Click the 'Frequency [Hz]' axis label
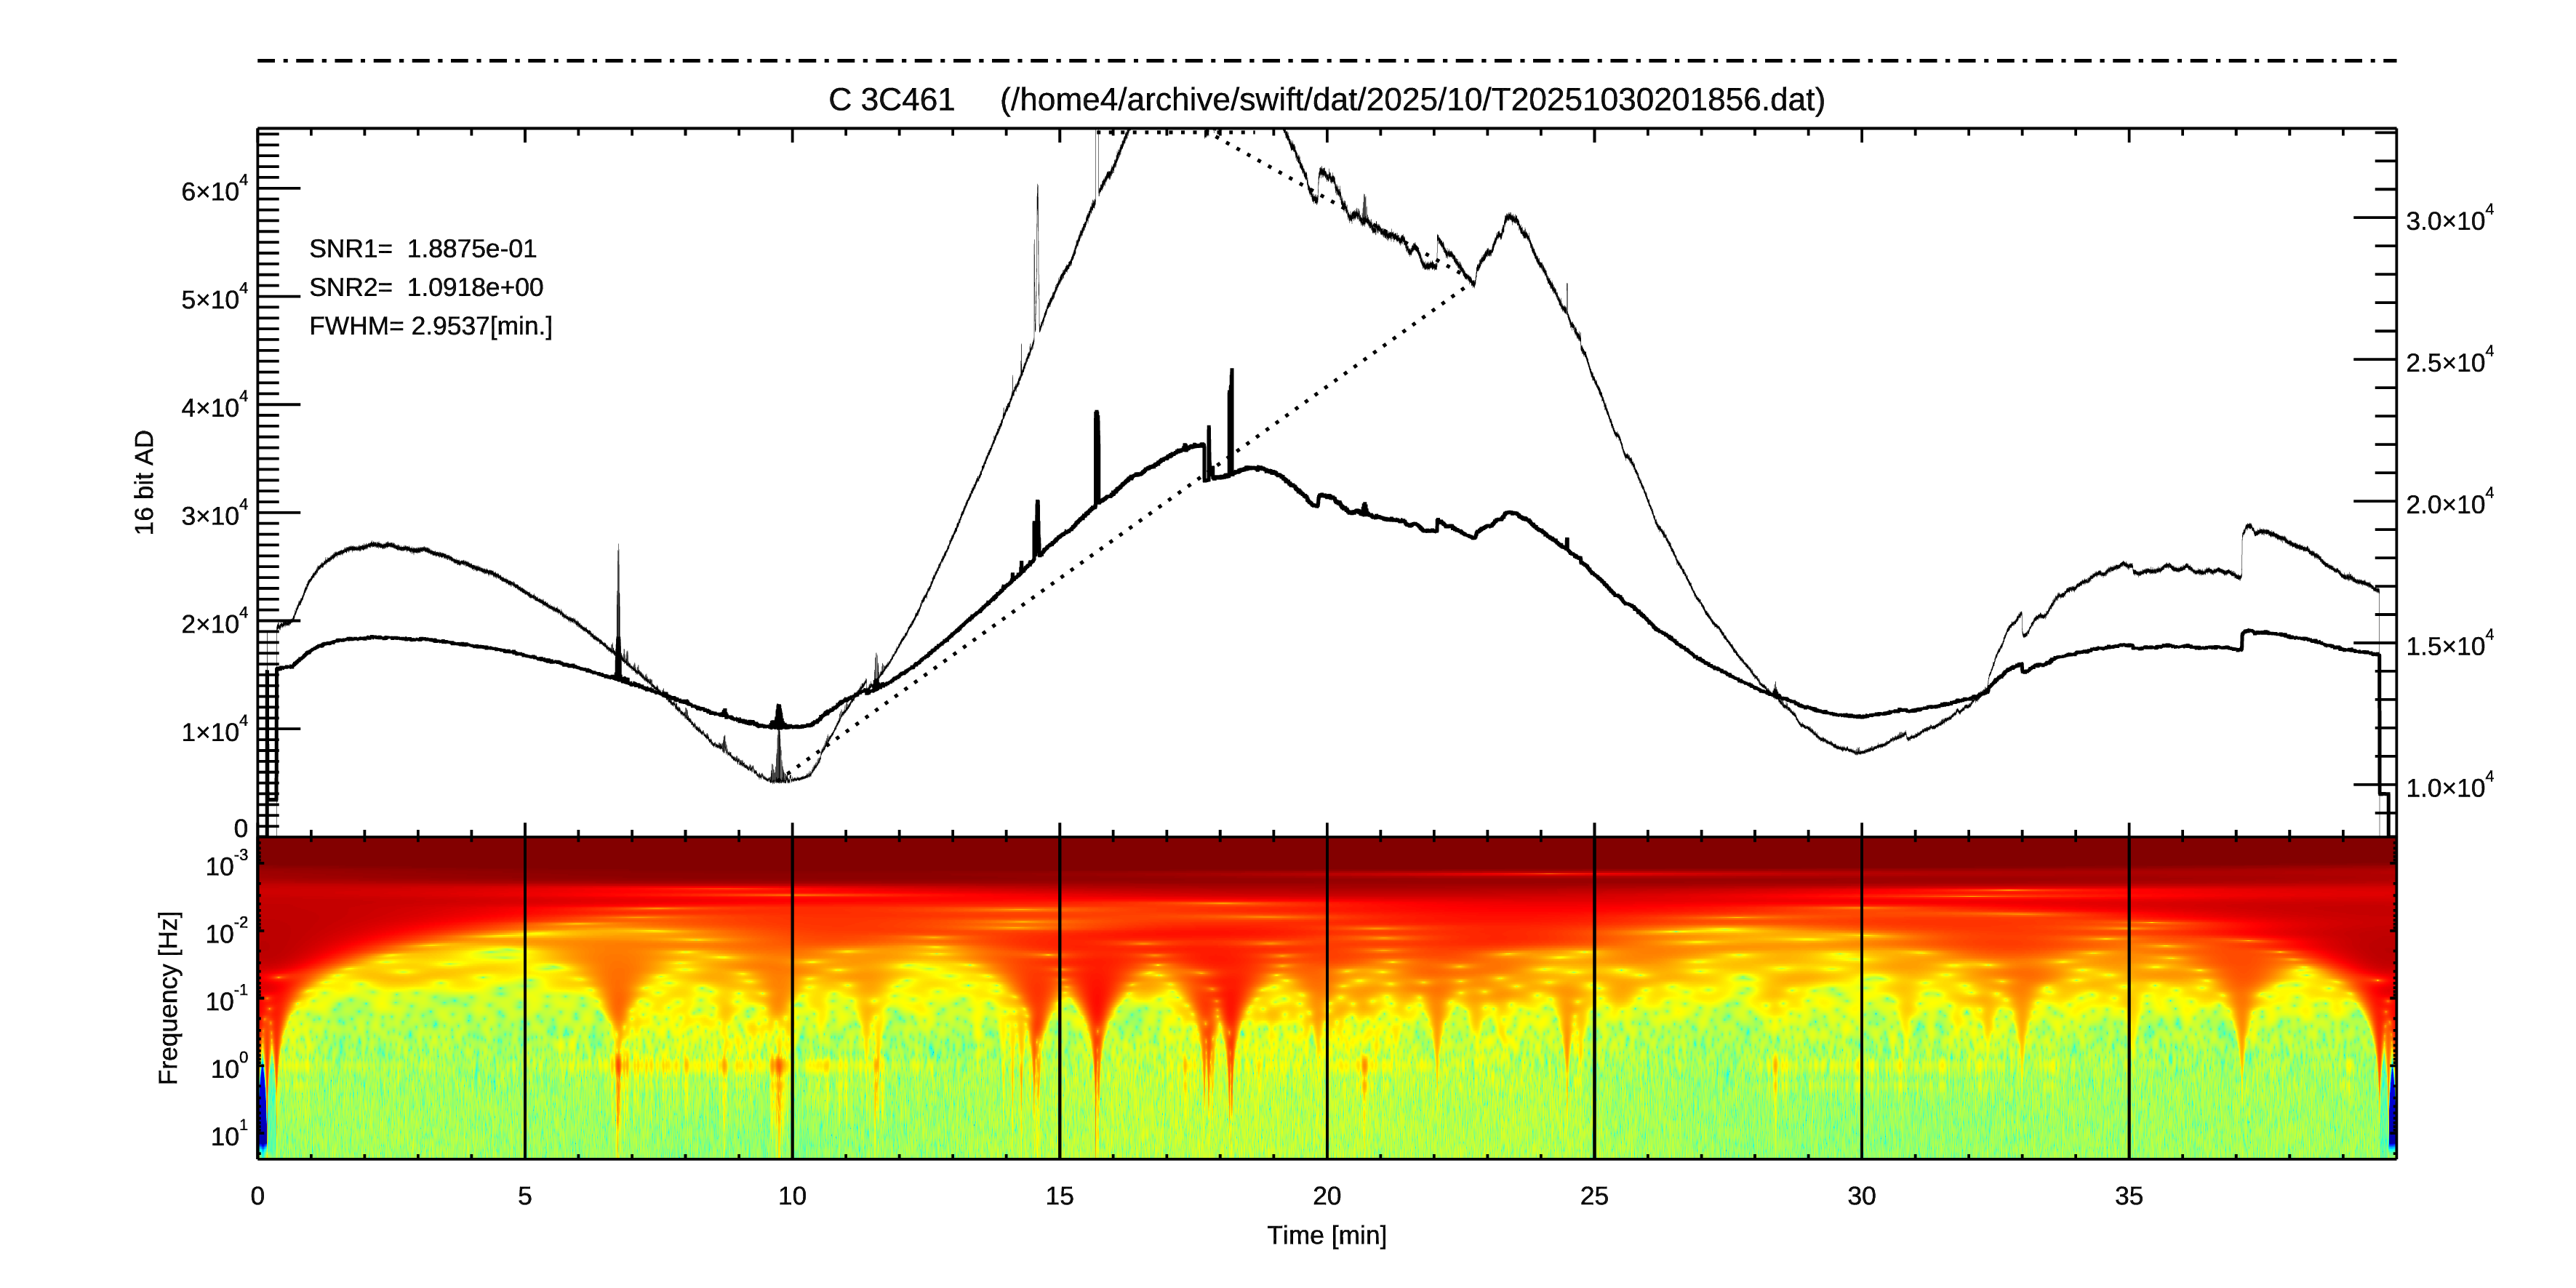Screen dimensions: 2576x1288 169,997
